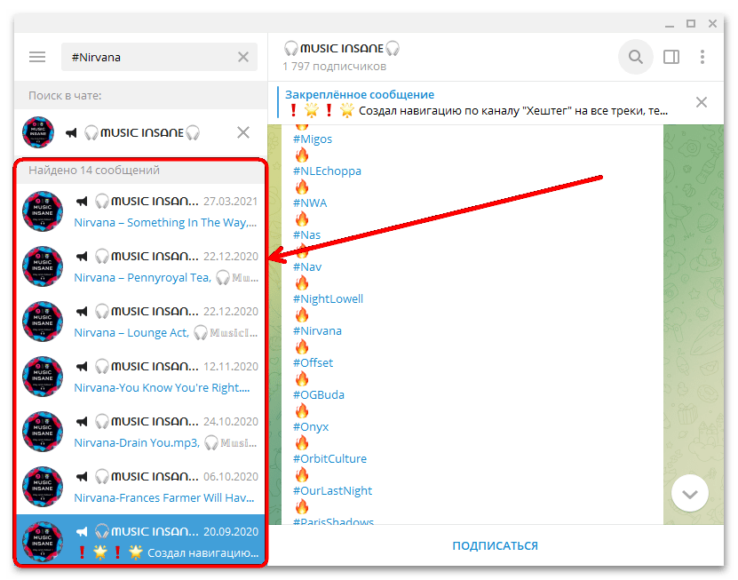
Task: Remove MUSIC INSANE chat filter from search
Action: click(x=243, y=132)
